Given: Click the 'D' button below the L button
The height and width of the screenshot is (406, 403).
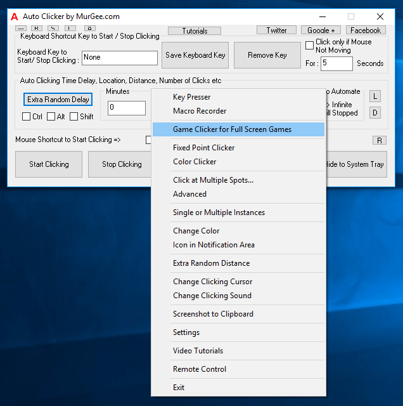Looking at the screenshot, I should [375, 113].
